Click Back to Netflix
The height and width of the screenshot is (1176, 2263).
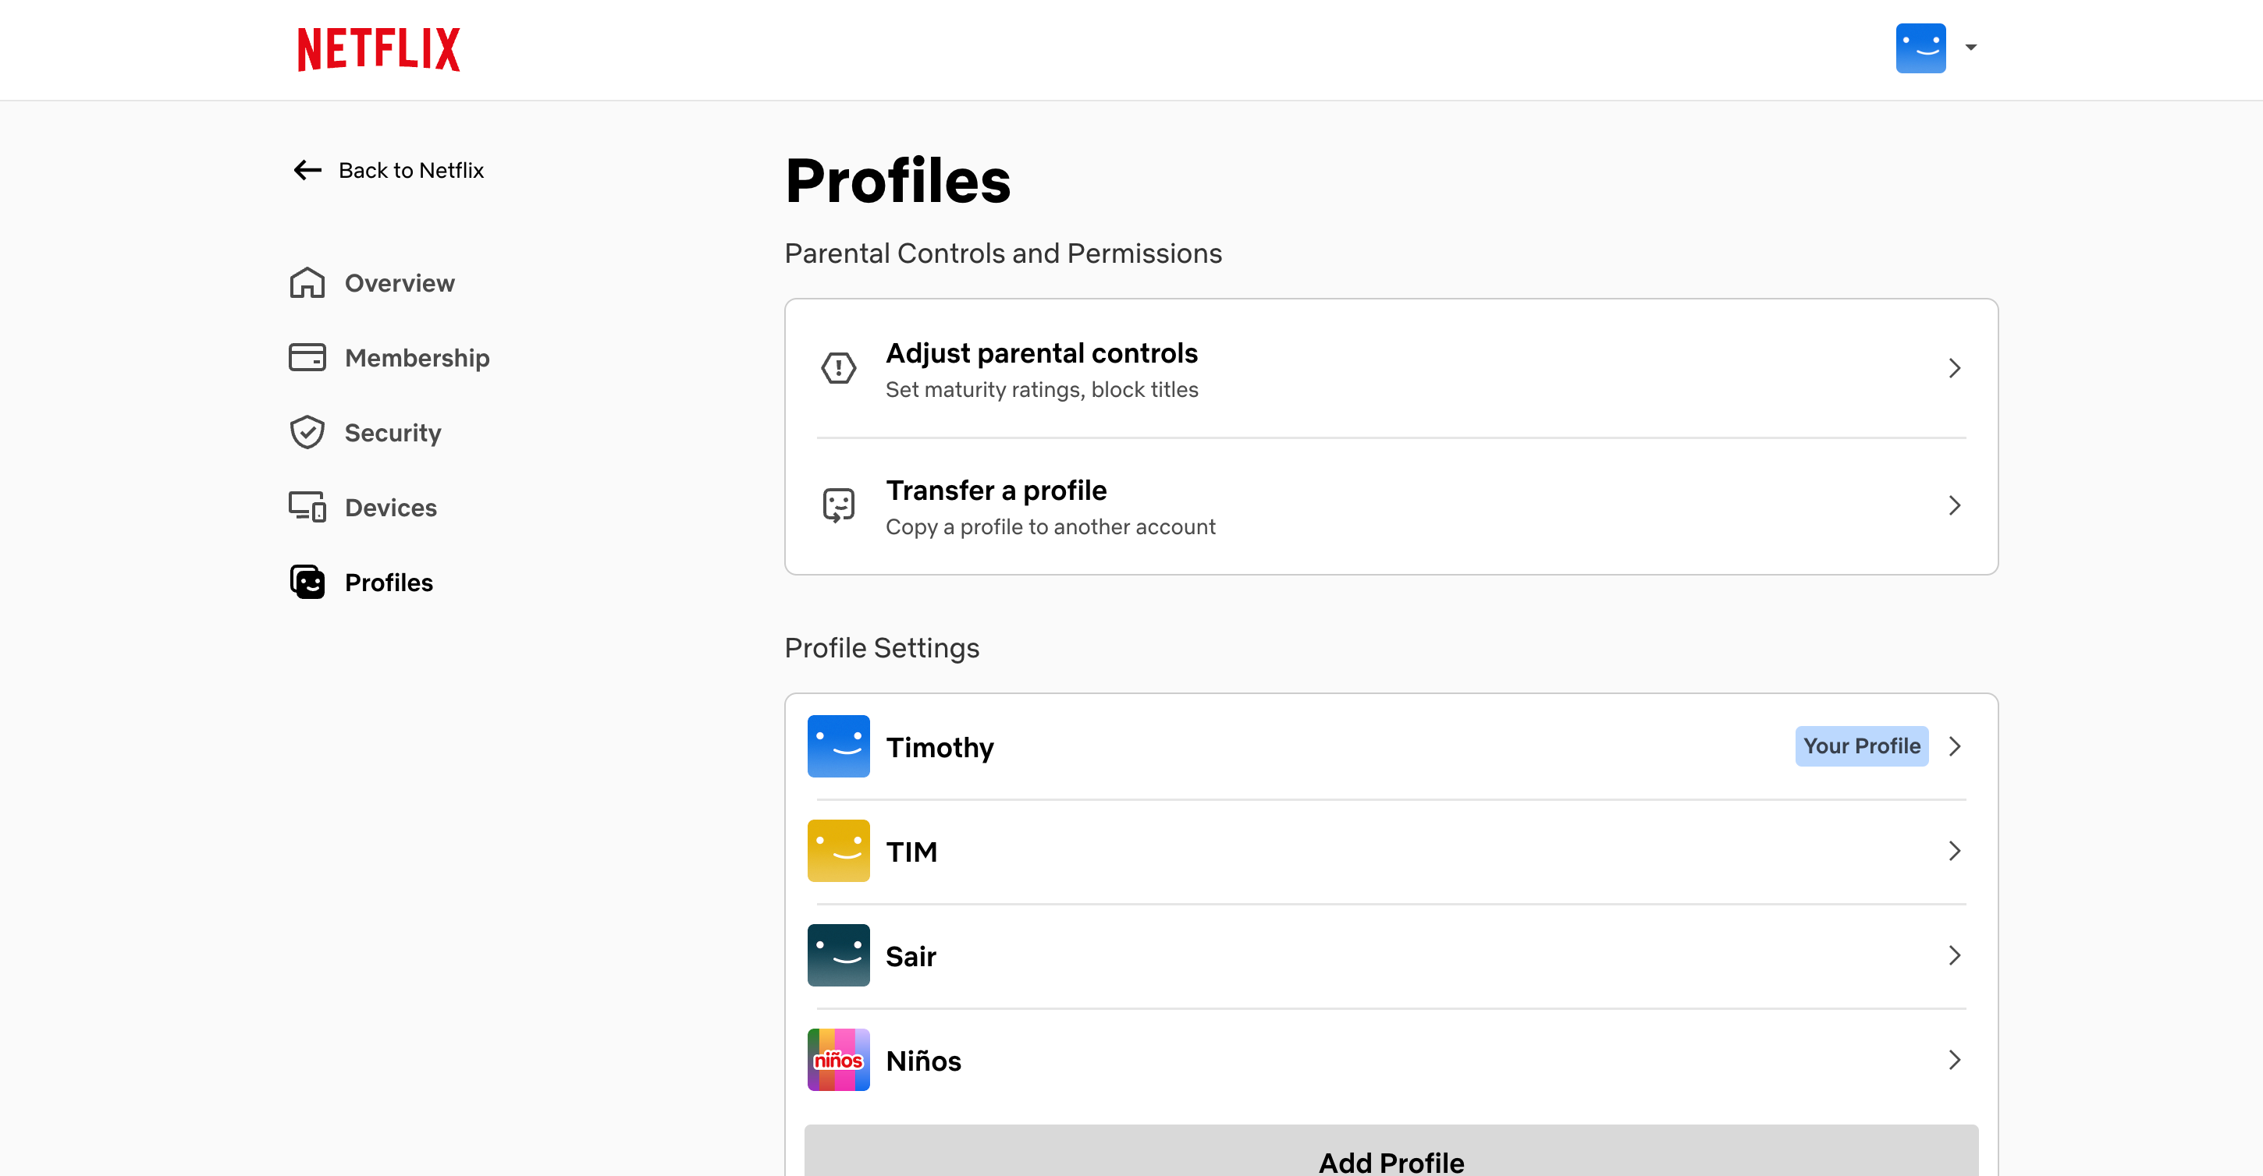(411, 170)
